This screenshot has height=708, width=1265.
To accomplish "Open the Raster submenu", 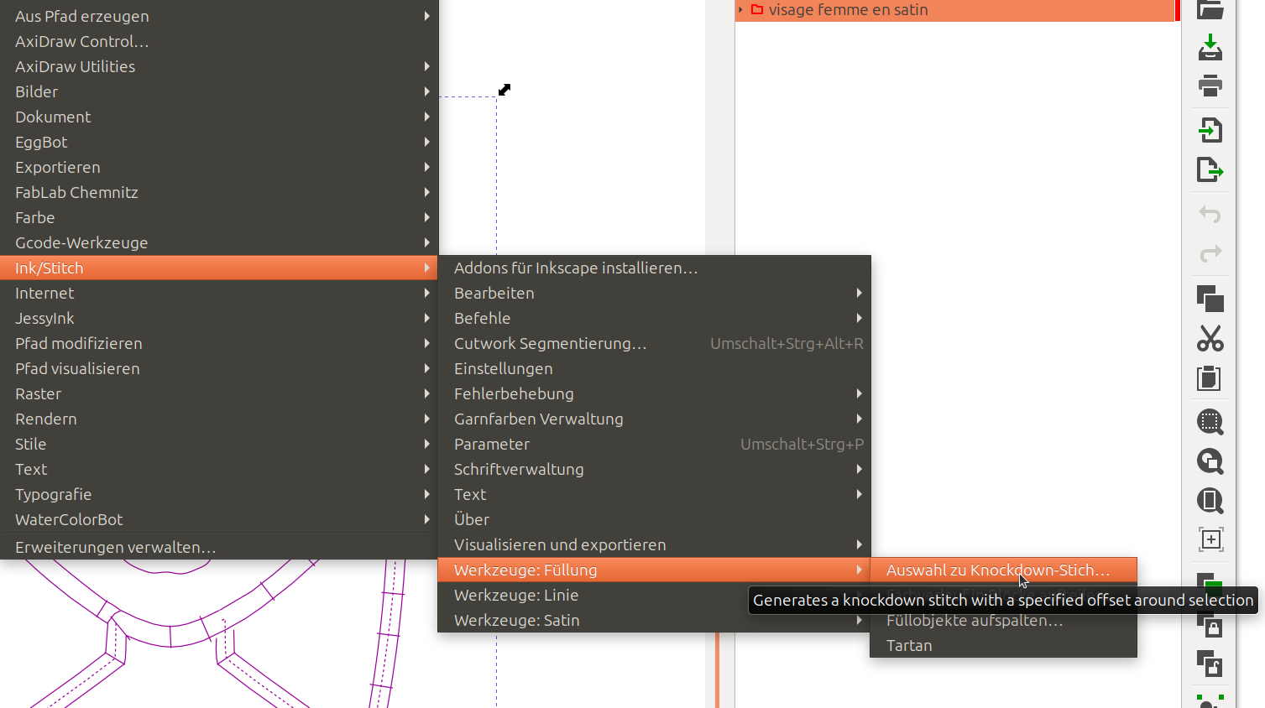I will pos(219,393).
